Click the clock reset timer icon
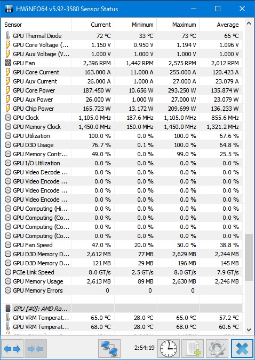Screen dimensions: 255x360 coord(168,349)
